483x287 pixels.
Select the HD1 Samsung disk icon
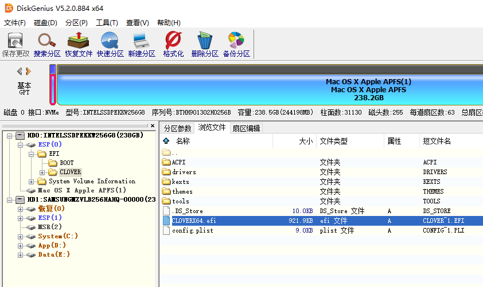click(20, 200)
